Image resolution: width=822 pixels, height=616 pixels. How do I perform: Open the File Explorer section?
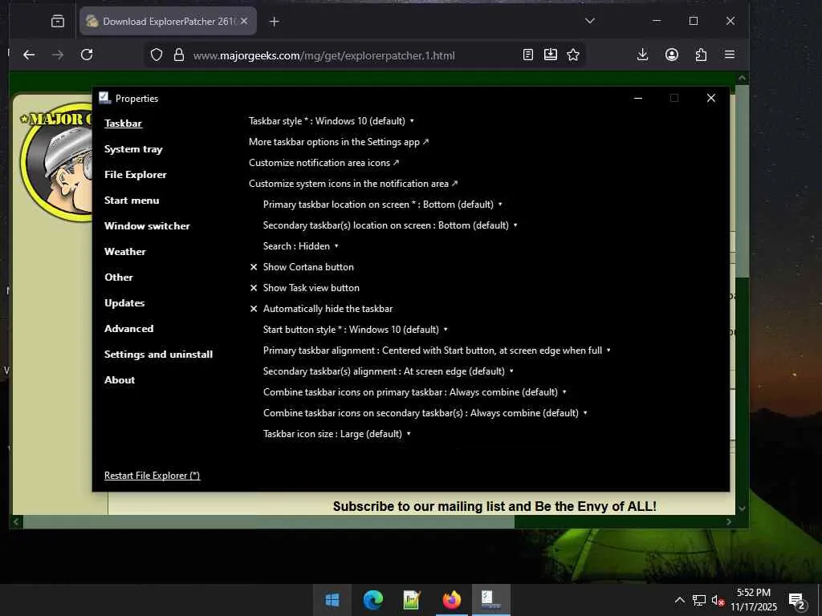coord(135,174)
